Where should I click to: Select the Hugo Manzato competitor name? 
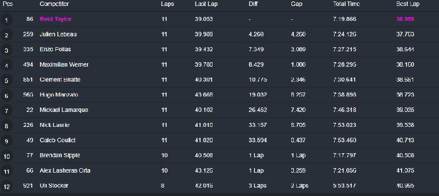click(x=59, y=95)
